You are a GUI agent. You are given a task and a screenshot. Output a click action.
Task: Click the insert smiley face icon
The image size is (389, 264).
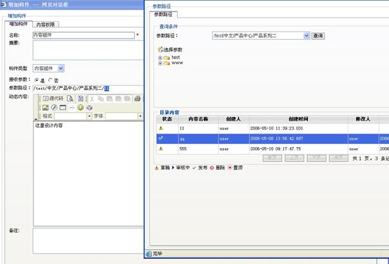81,107
